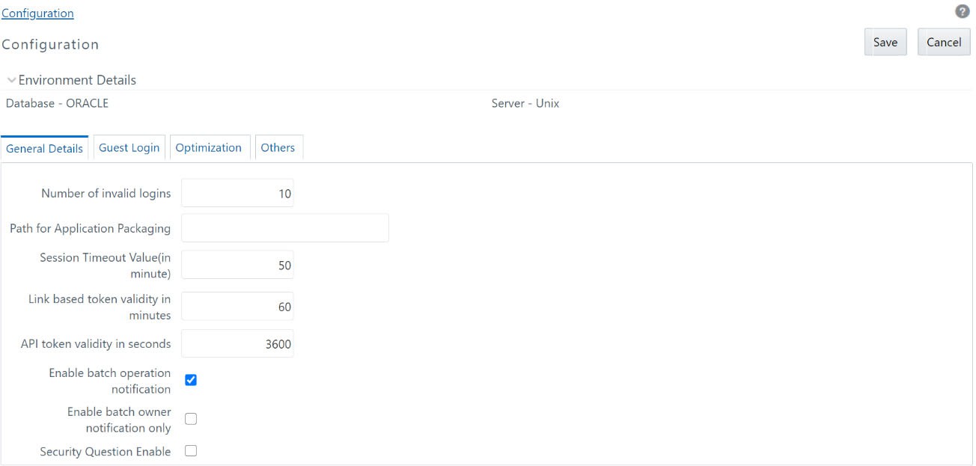Check Enable batch owner notification only
The height and width of the screenshot is (466, 976).
(x=191, y=419)
